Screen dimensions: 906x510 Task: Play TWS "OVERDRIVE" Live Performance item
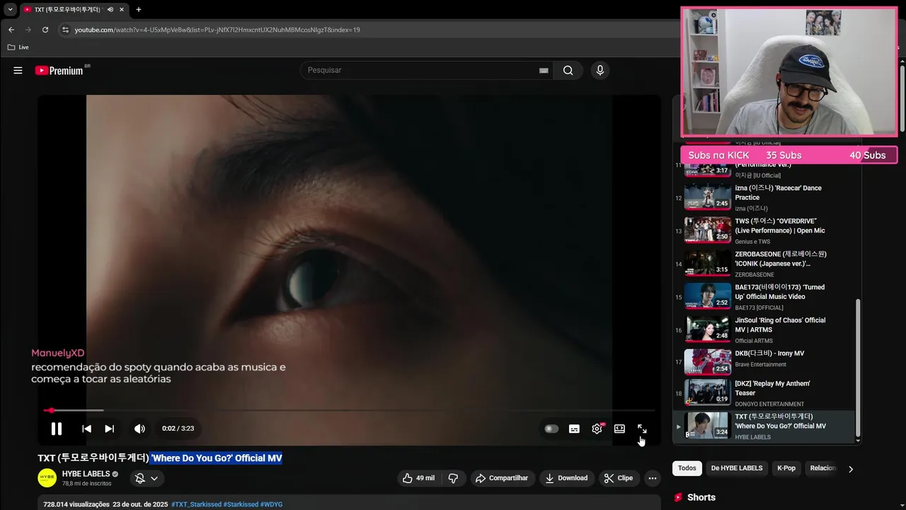(x=764, y=230)
